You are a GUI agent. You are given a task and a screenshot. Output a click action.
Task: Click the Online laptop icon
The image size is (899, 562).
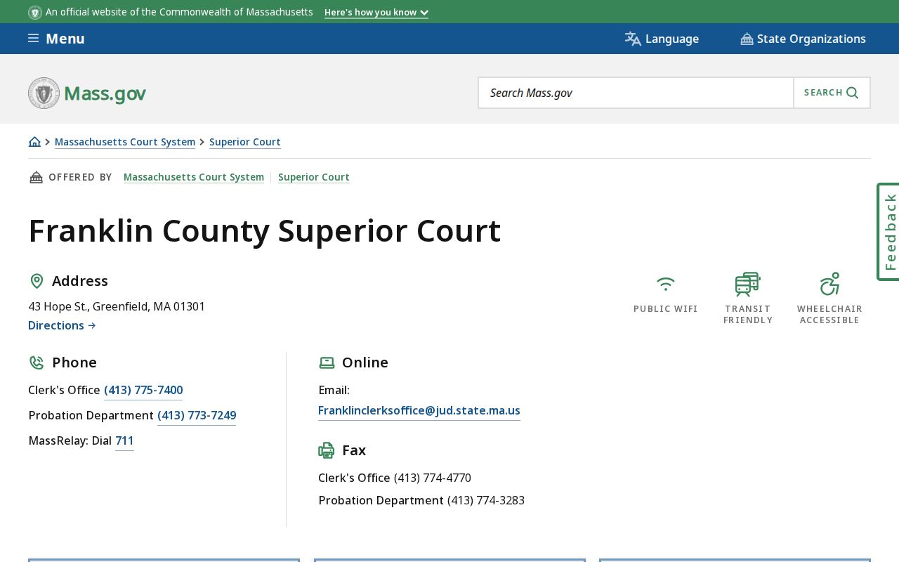click(327, 362)
